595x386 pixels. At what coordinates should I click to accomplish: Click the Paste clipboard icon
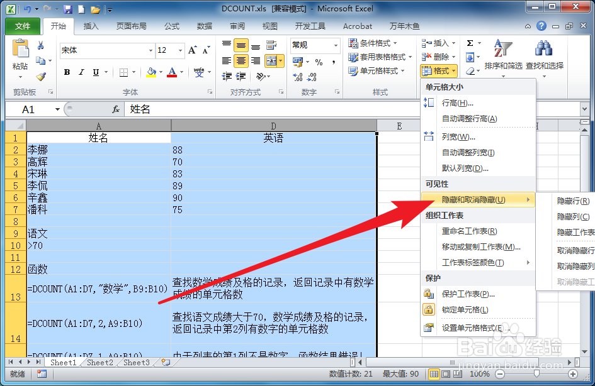tap(21, 48)
